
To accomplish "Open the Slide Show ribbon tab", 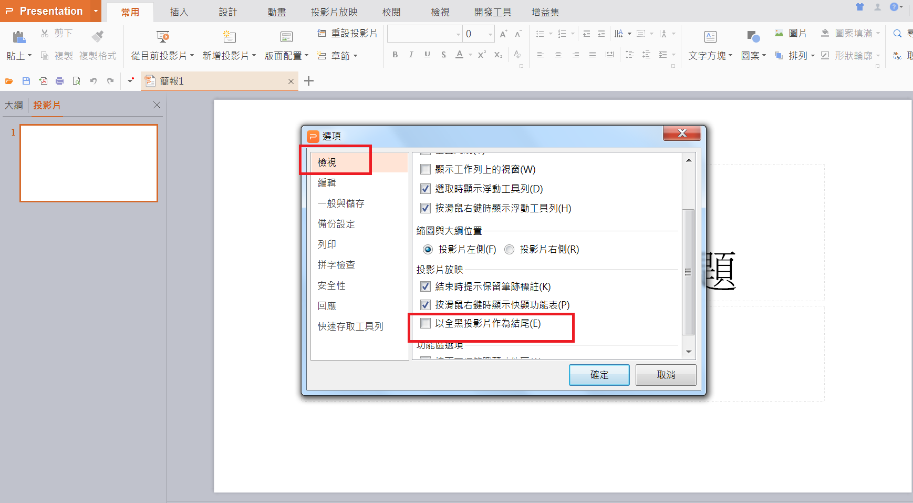I will [334, 12].
